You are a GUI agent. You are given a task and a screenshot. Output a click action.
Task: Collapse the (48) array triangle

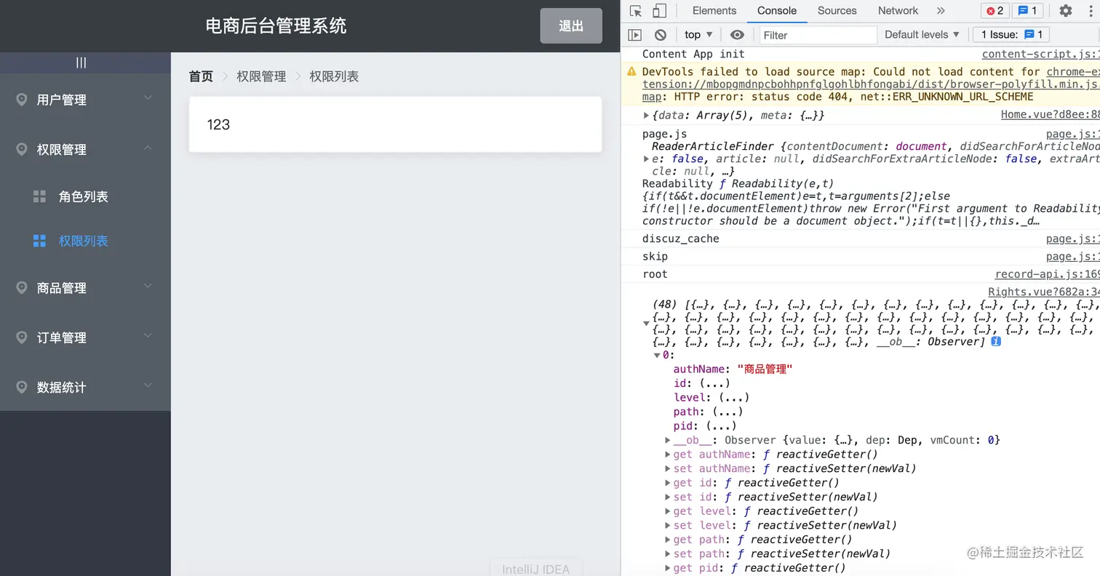646,324
